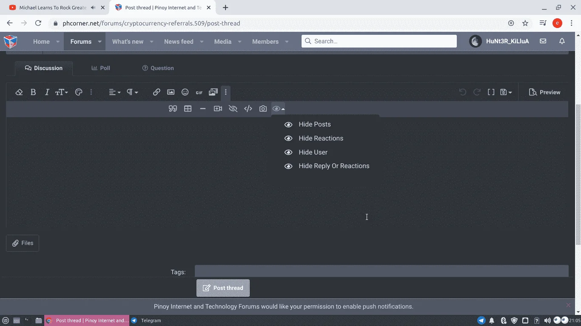
Task: Click the forum Search box
Action: [x=379, y=41]
